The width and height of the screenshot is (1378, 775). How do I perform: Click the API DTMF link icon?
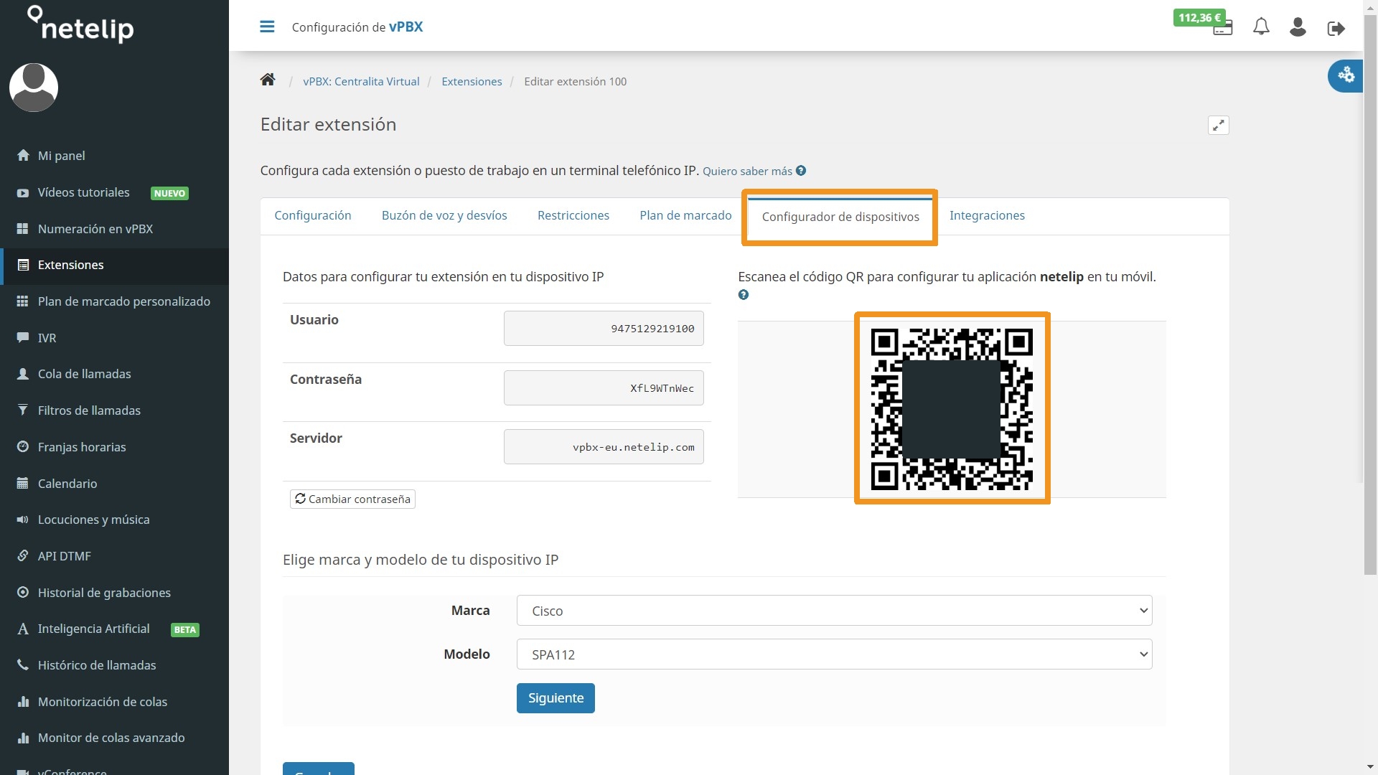(23, 556)
